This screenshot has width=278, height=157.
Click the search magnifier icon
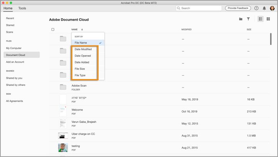click(x=179, y=8)
